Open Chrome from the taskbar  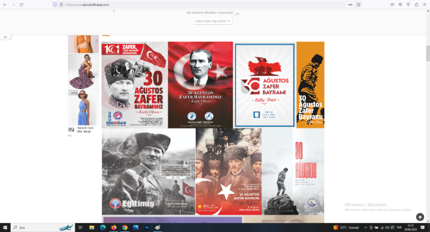coord(125,228)
